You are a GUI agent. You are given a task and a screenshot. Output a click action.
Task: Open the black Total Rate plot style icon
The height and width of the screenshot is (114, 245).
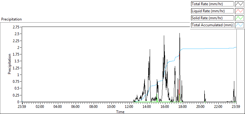(239, 4)
